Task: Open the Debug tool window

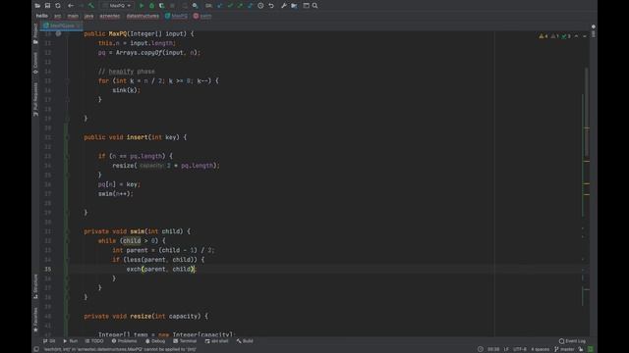Action: [x=155, y=341]
